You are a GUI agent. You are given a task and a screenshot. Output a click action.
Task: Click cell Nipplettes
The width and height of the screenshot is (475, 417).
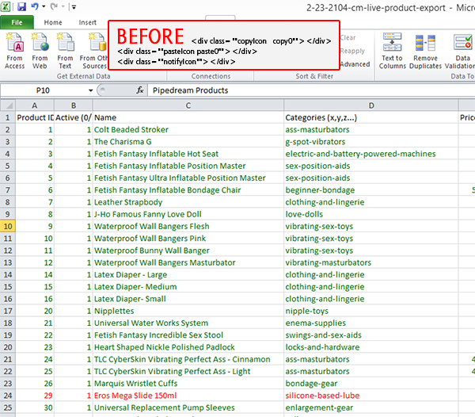click(188, 311)
